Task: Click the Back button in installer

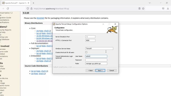Action: [90, 70]
